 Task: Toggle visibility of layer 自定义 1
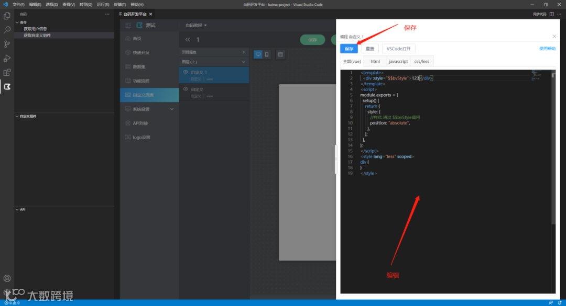186,72
